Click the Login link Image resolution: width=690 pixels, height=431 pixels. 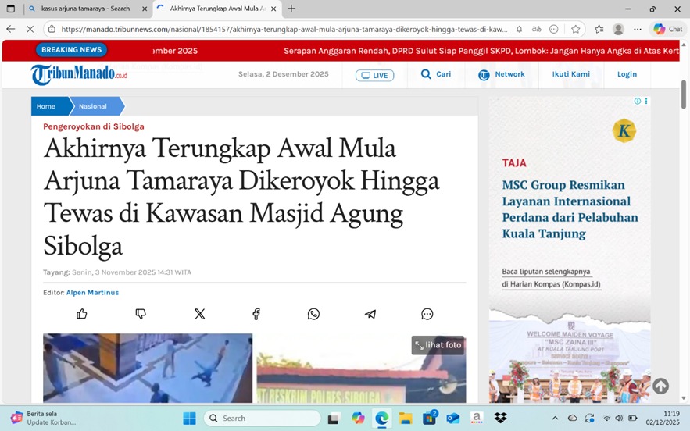pos(627,74)
